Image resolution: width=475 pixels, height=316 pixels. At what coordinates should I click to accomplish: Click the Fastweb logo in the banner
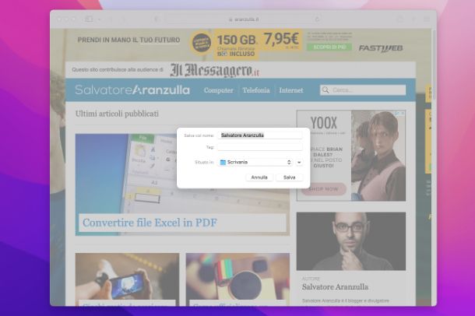tap(381, 48)
